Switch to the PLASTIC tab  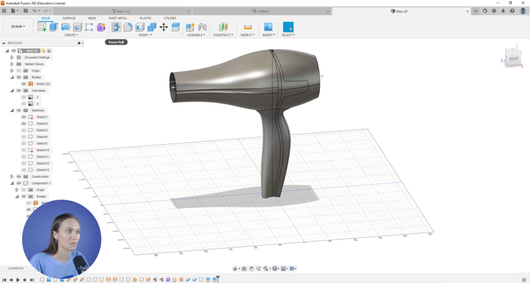pyautogui.click(x=145, y=18)
